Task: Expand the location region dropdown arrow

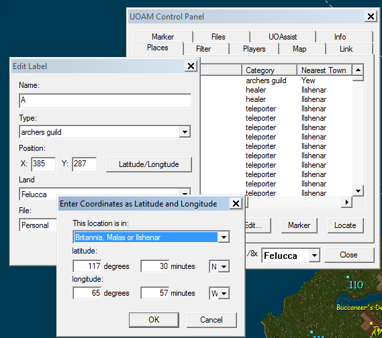Action: (224, 237)
